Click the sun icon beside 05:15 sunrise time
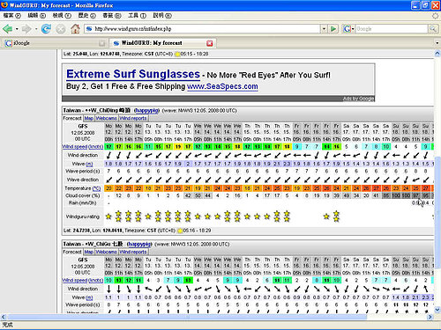Viewport: 441px width, 330px height. 177,54
